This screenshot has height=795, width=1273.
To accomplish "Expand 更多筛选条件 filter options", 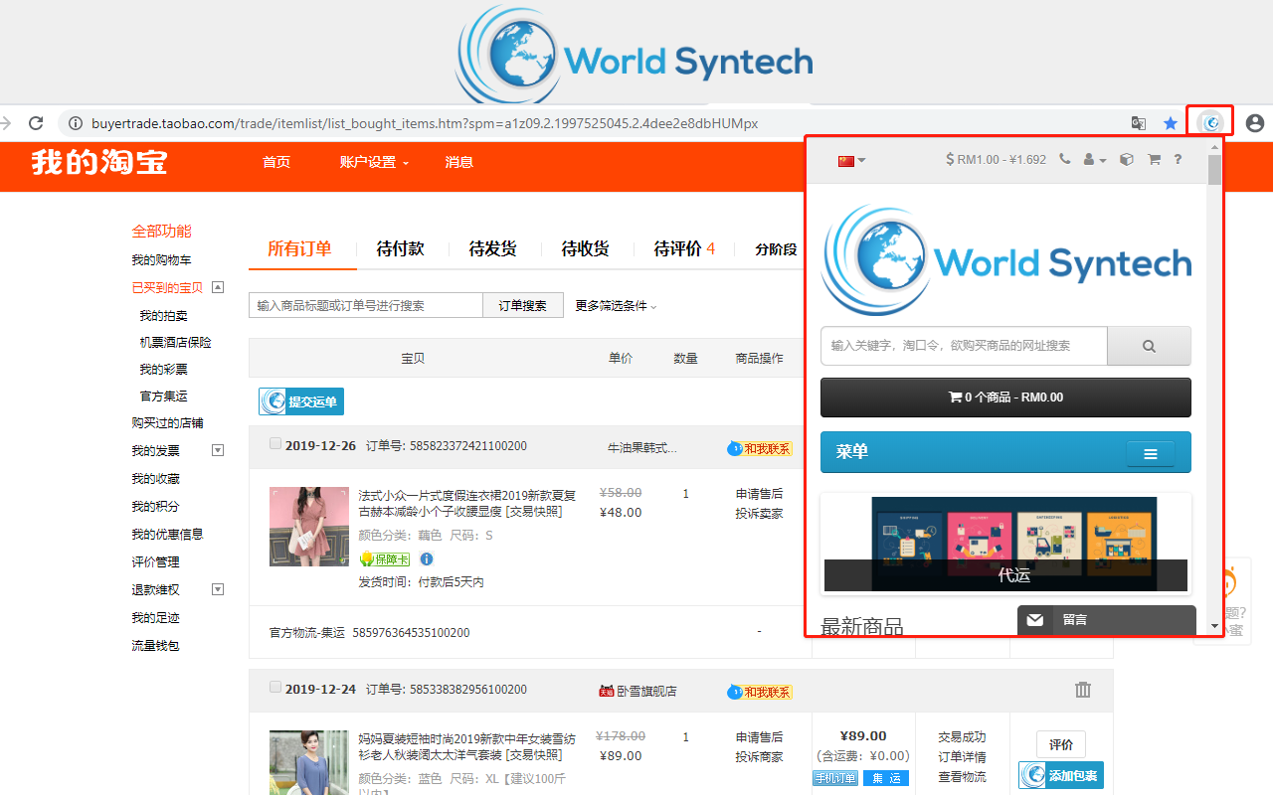I will [616, 306].
